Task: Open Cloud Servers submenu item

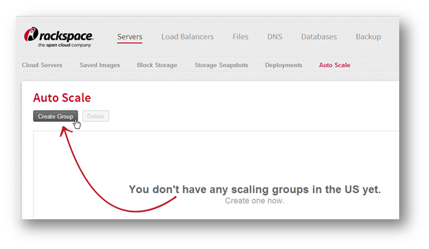Action: click(x=42, y=65)
